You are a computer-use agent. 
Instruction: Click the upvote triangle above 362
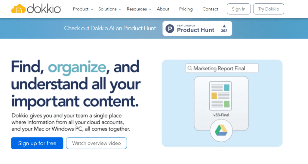tap(224, 26)
